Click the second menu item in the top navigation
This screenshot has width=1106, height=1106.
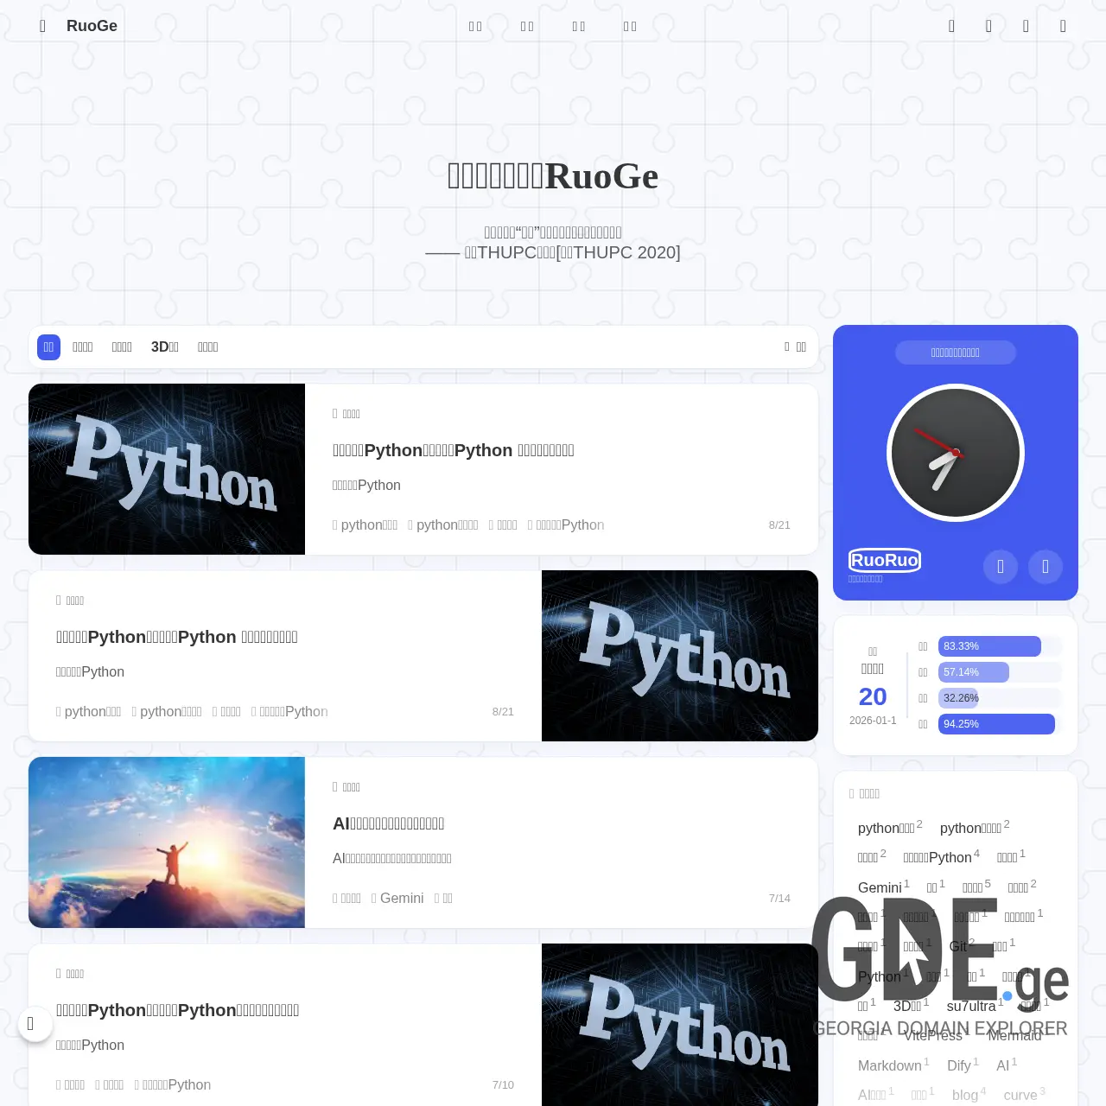pos(527,26)
